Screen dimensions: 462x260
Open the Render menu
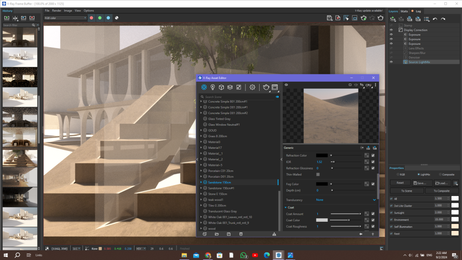coord(56,10)
